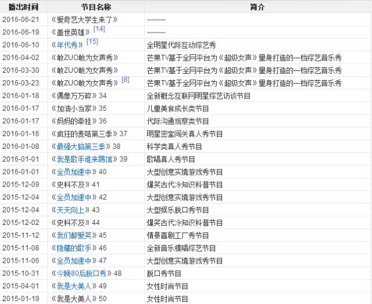Click 爆笑古代冷知识科普节目 in 2015-12-02 row
The image size is (372, 304).
tap(185, 223)
